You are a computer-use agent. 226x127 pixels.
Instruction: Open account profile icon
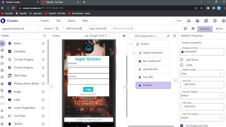(224, 21)
